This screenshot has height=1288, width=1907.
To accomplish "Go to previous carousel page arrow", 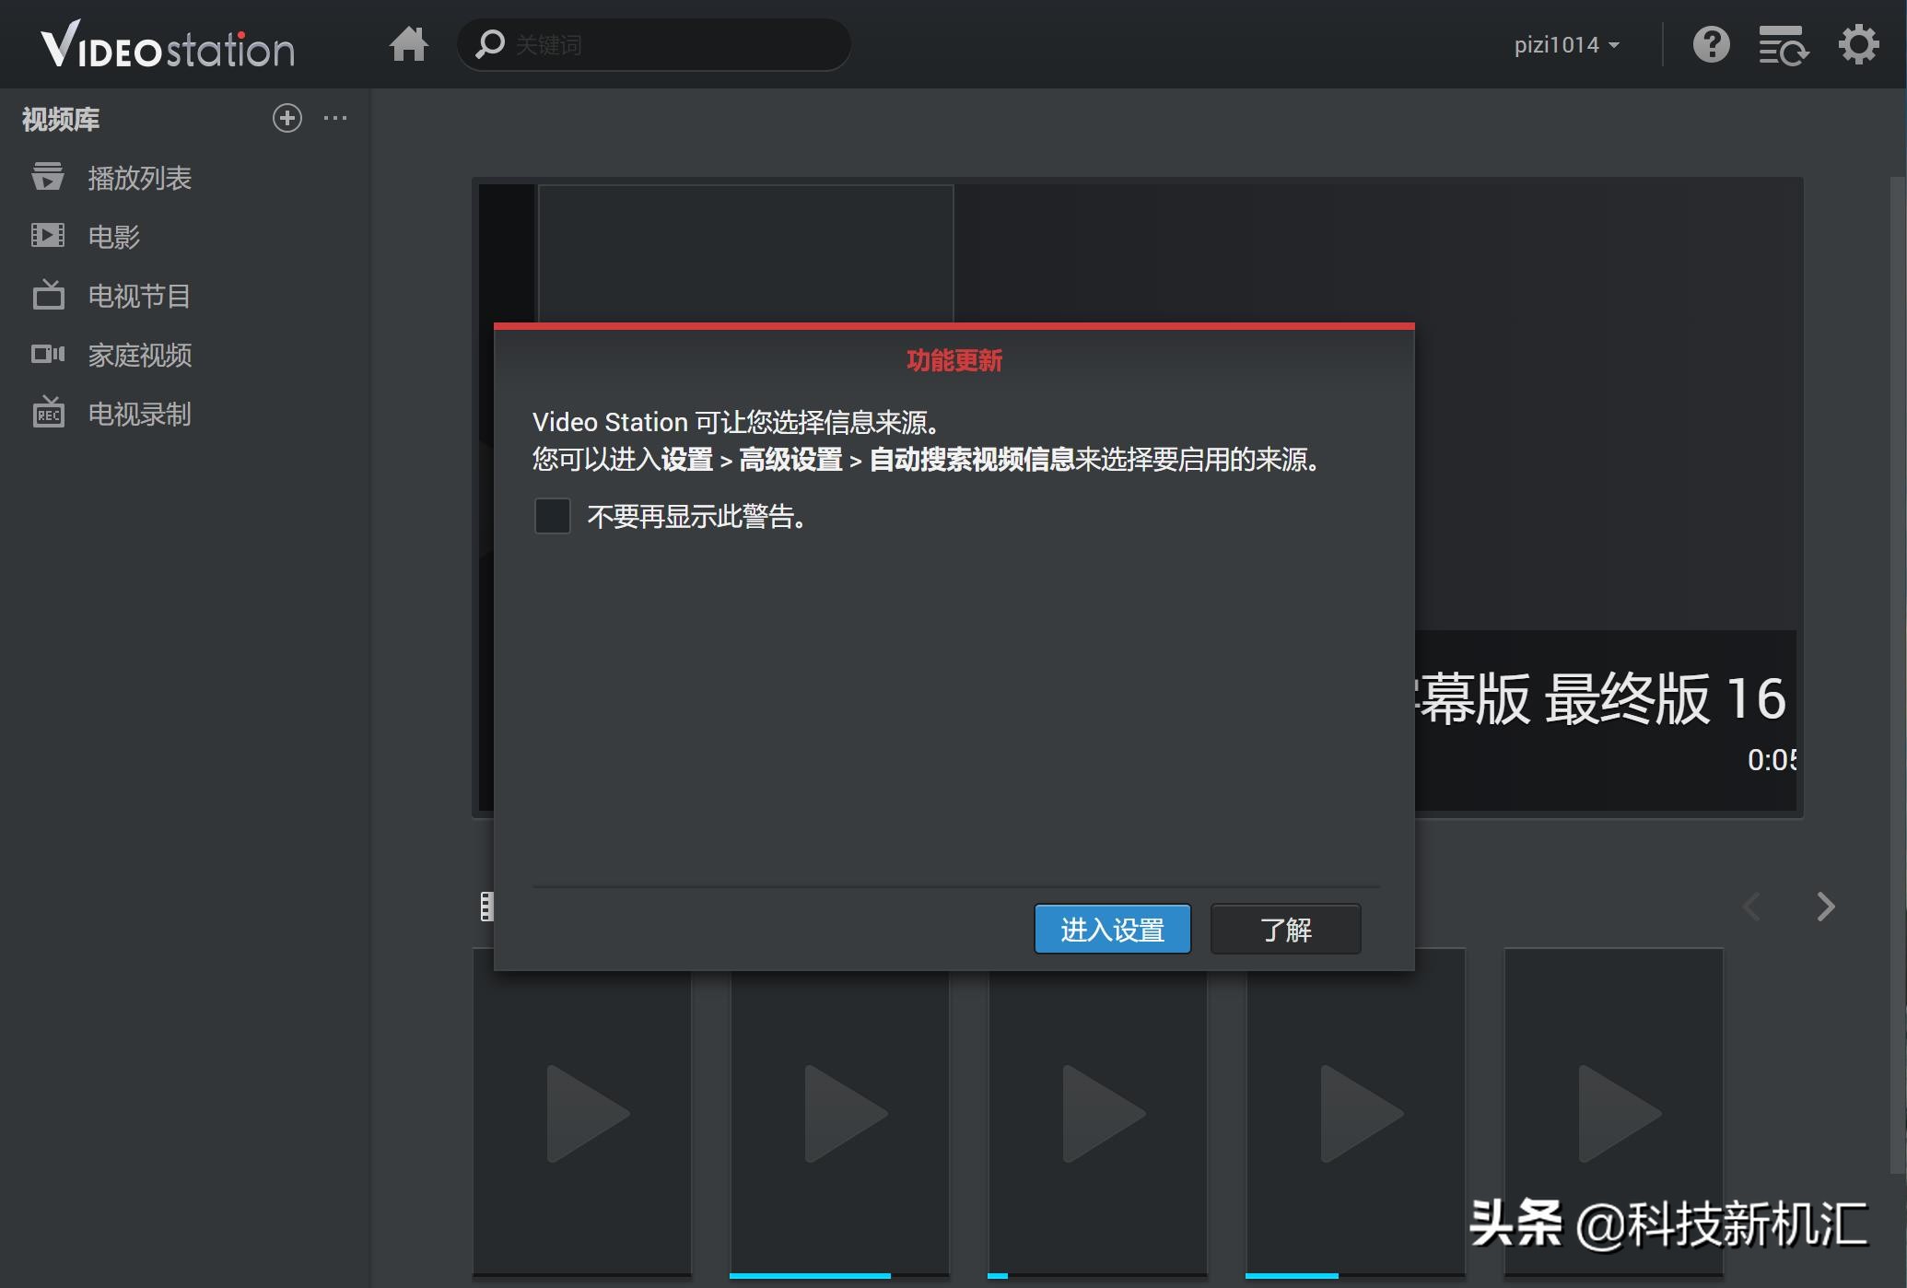I will [1751, 907].
